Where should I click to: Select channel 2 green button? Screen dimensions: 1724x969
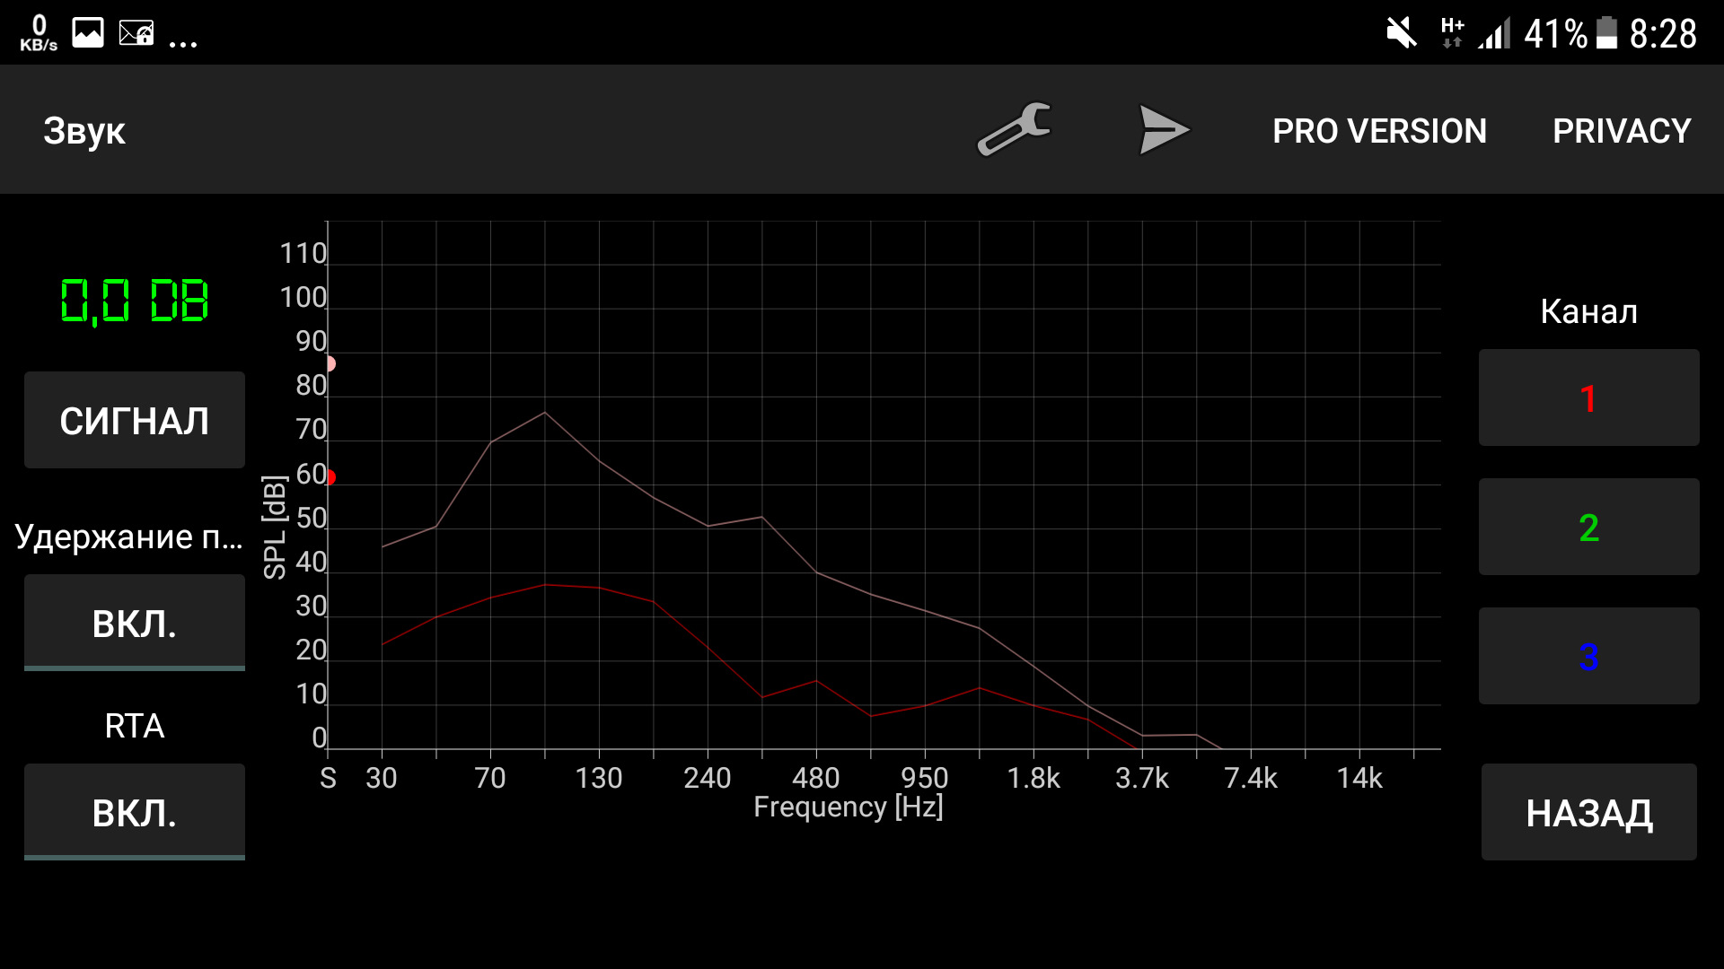click(x=1588, y=527)
